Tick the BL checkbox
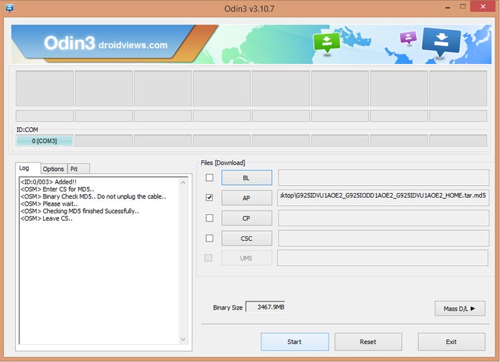 tap(209, 177)
